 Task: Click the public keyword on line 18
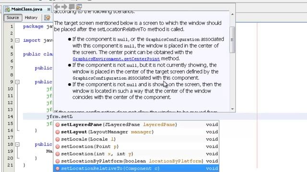(44, 144)
